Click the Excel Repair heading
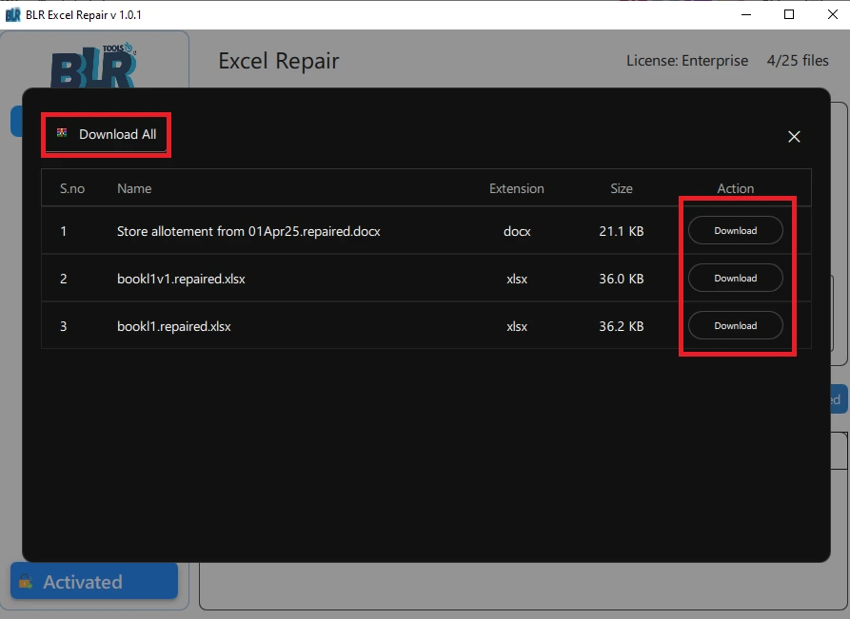This screenshot has width=850, height=619. tap(278, 60)
